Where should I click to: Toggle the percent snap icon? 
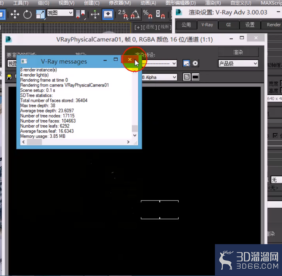click(x=148, y=14)
